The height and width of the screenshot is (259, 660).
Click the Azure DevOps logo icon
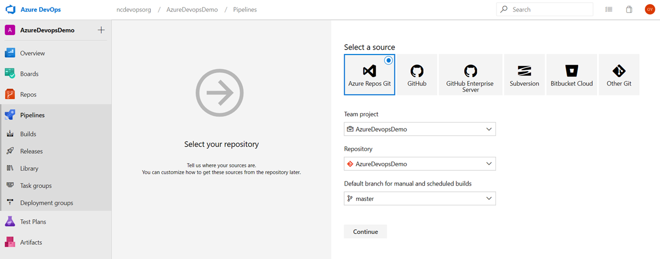pos(11,9)
